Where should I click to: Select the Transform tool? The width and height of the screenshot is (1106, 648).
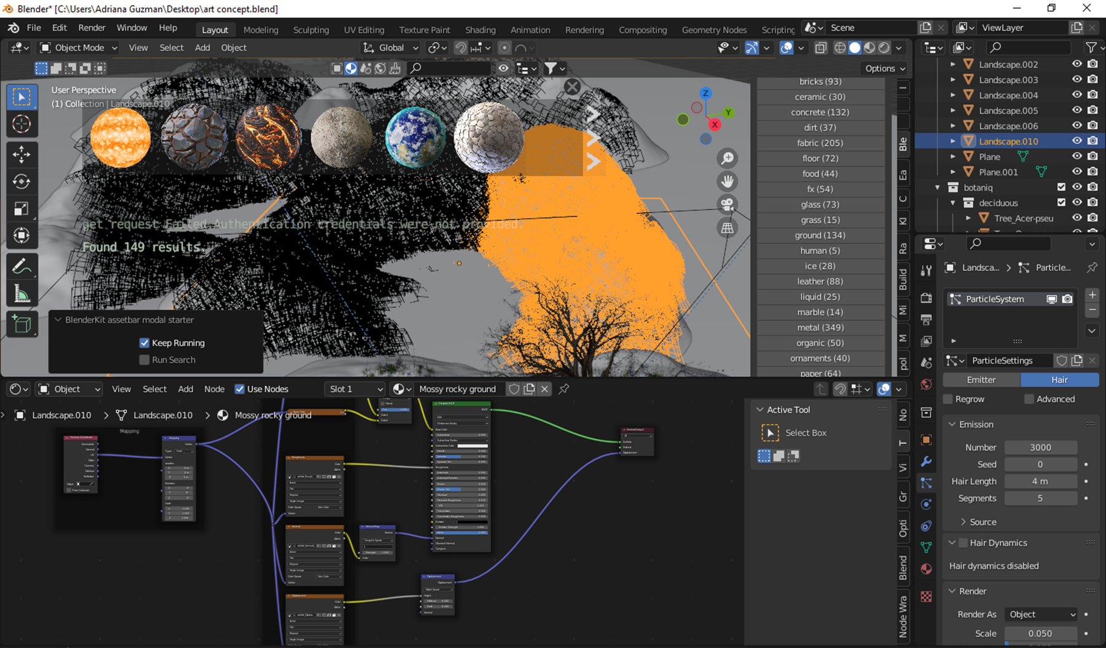tap(22, 235)
